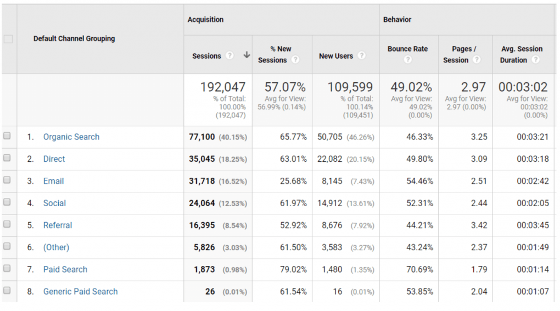
Task: Open the Organic Search channel link
Action: (x=71, y=137)
